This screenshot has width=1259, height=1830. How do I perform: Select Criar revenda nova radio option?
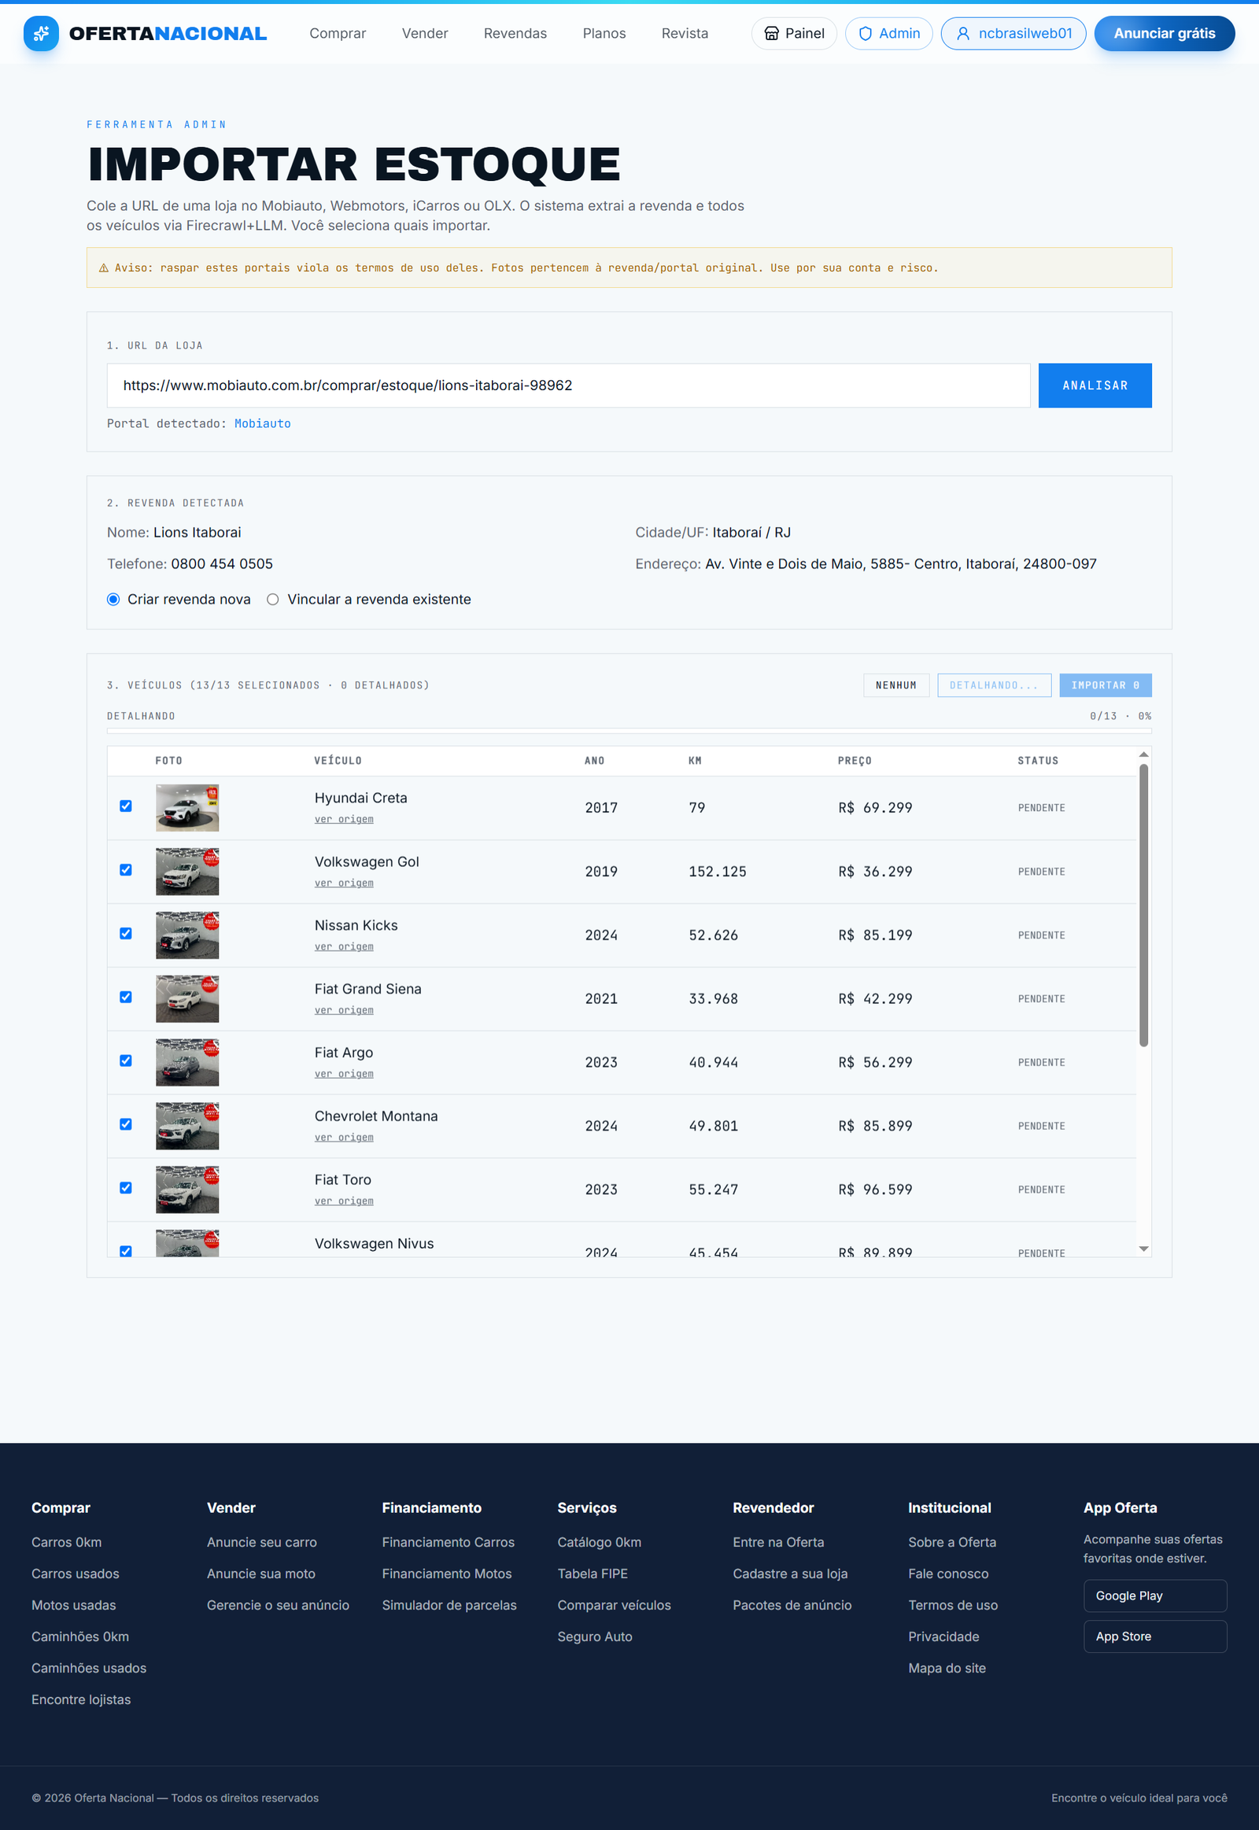(x=113, y=600)
